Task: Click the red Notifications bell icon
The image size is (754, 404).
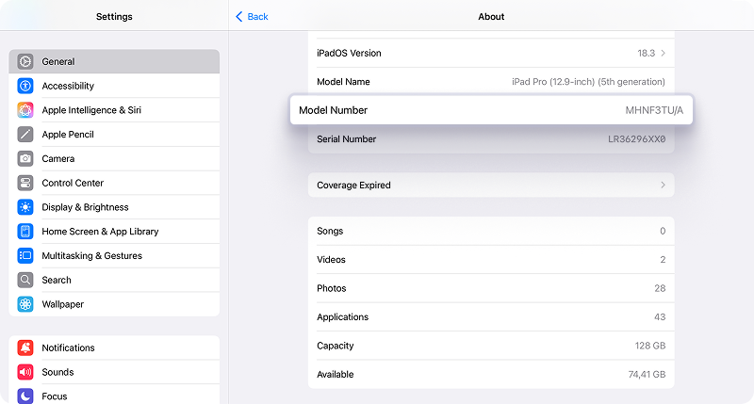Action: [25, 347]
